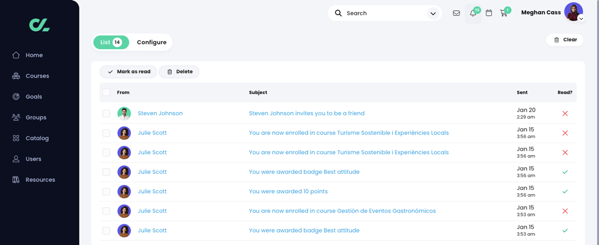Screen dimensions: 599x245
Task: Open the messages envelope icon
Action: tap(456, 13)
